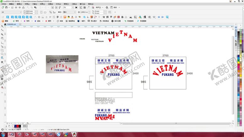Expand the A4 page size dropdown
Image resolution: width=244 pixels, height=137 pixels.
21,12
